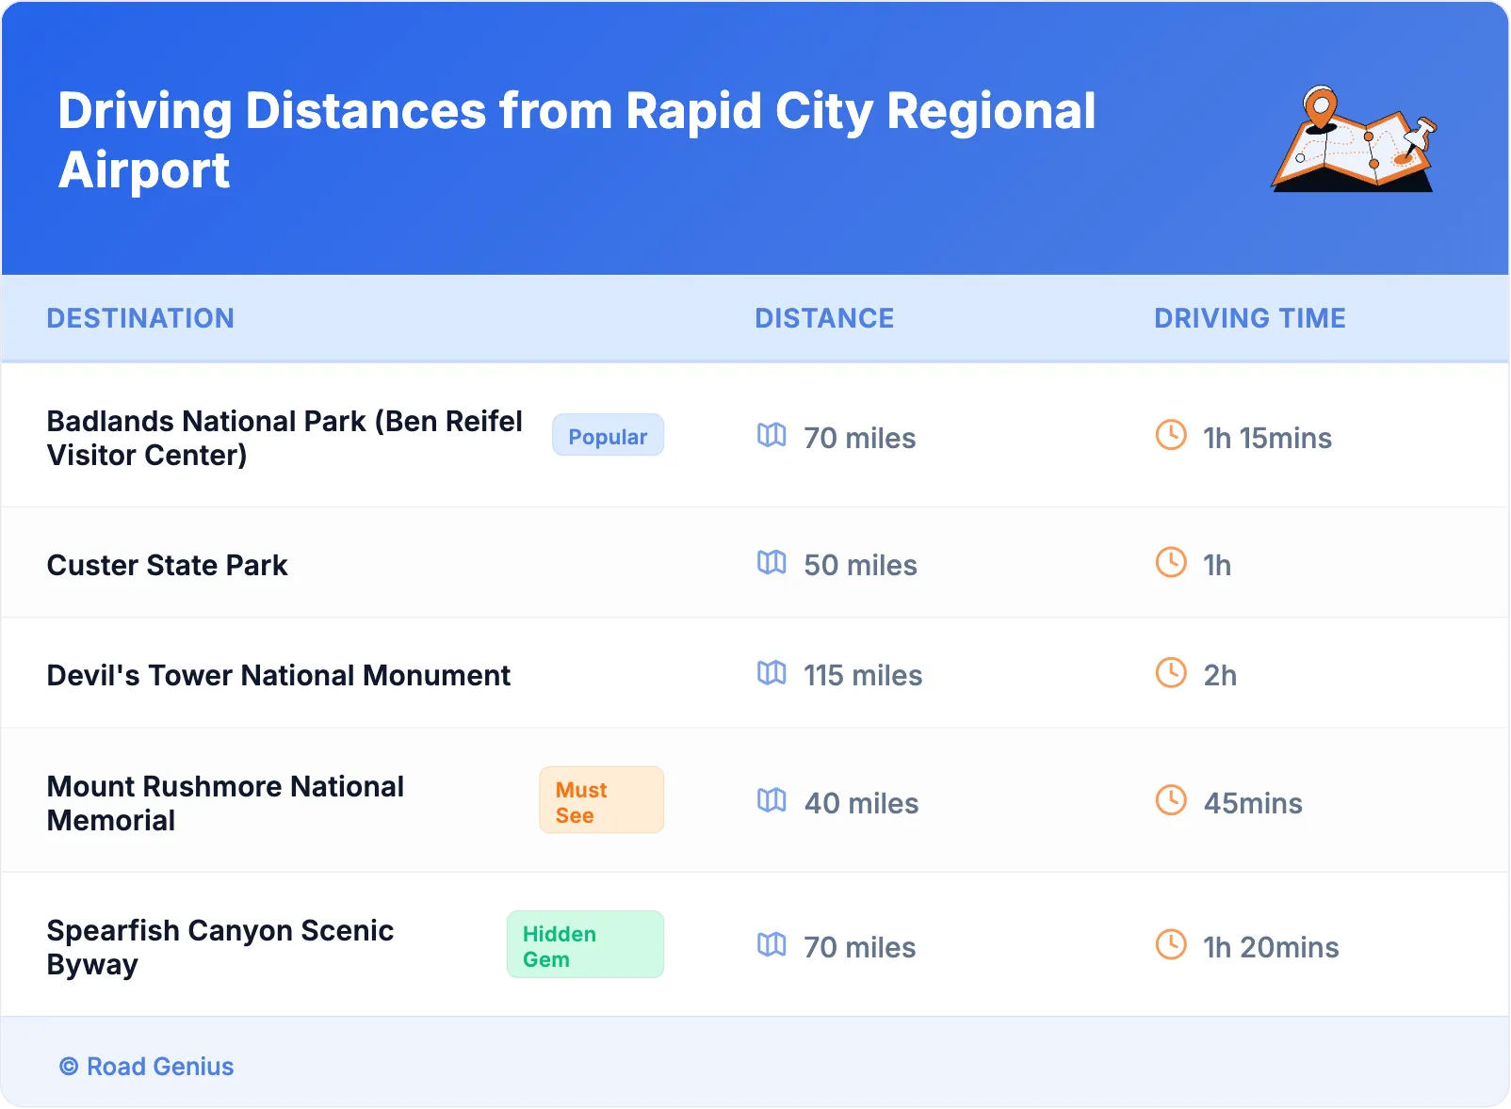Click the 50 miles distance value

tap(860, 565)
